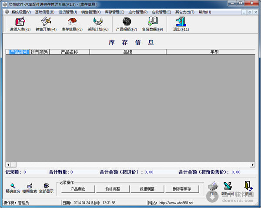Expand the 应付管理 menu

[x=138, y=12]
